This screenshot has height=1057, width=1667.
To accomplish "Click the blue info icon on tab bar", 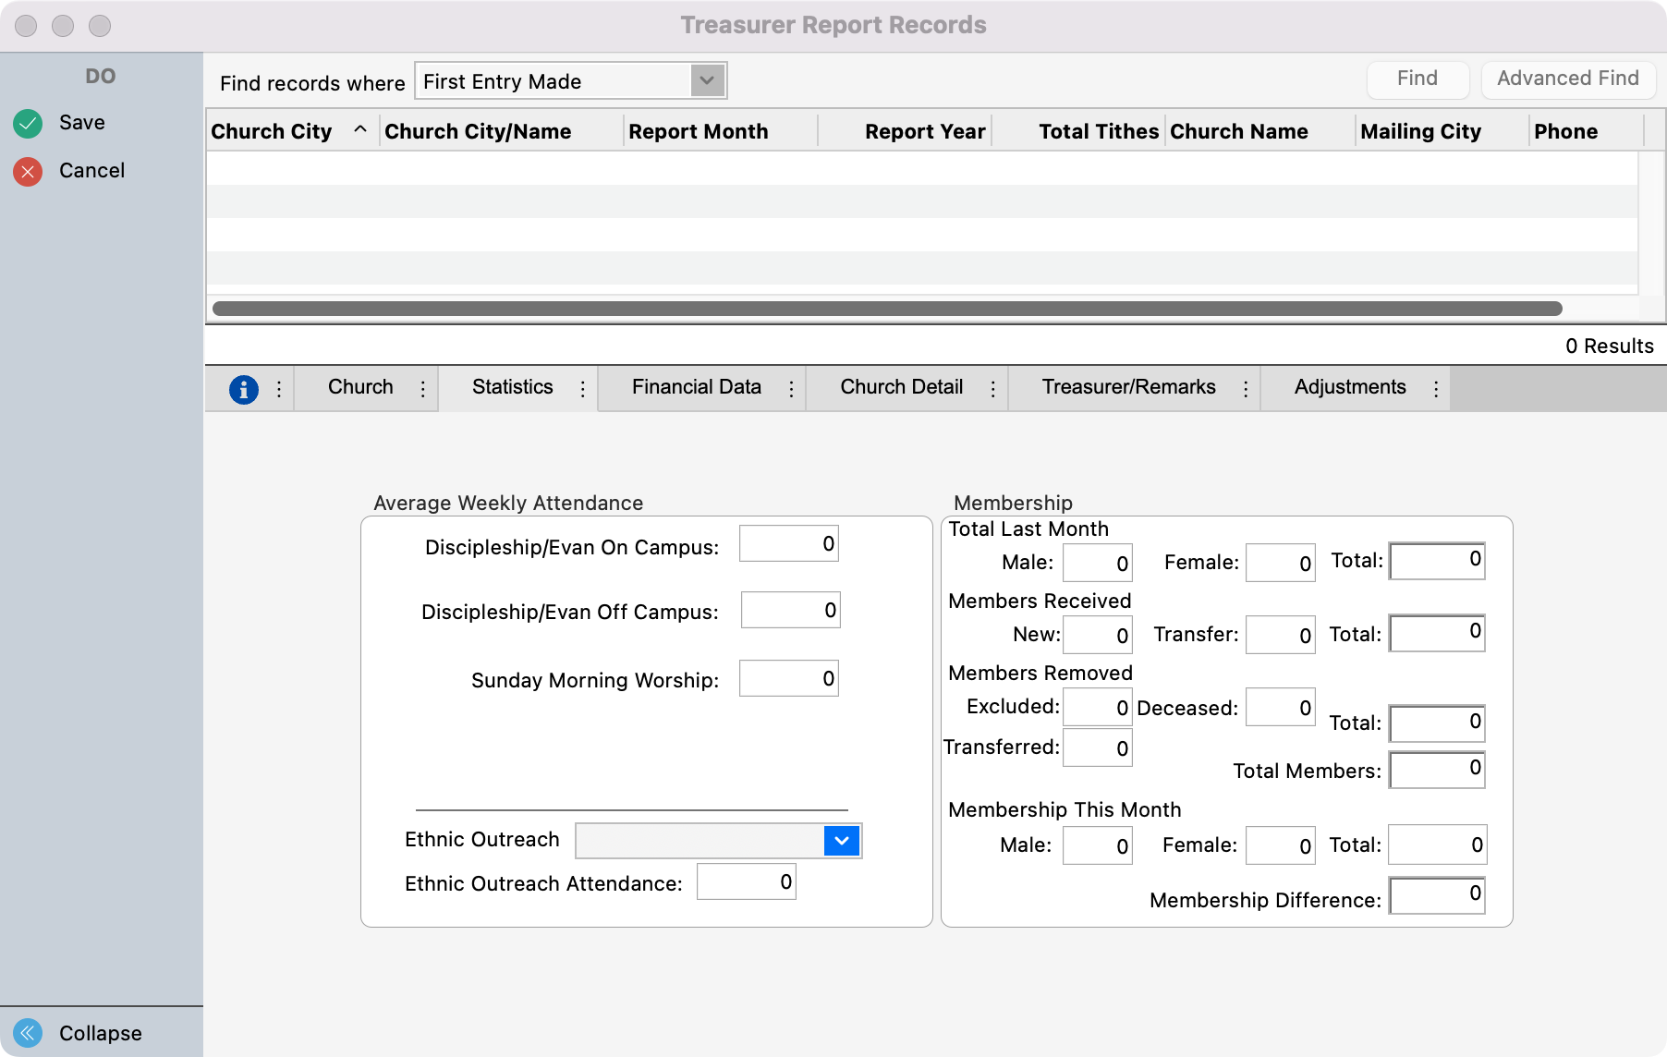I will coord(243,389).
